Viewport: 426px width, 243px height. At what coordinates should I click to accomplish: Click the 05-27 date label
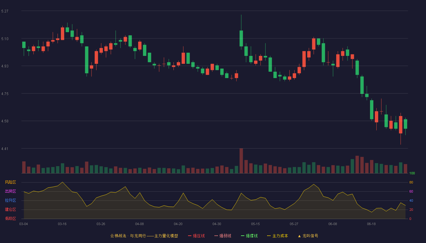(x=294, y=224)
